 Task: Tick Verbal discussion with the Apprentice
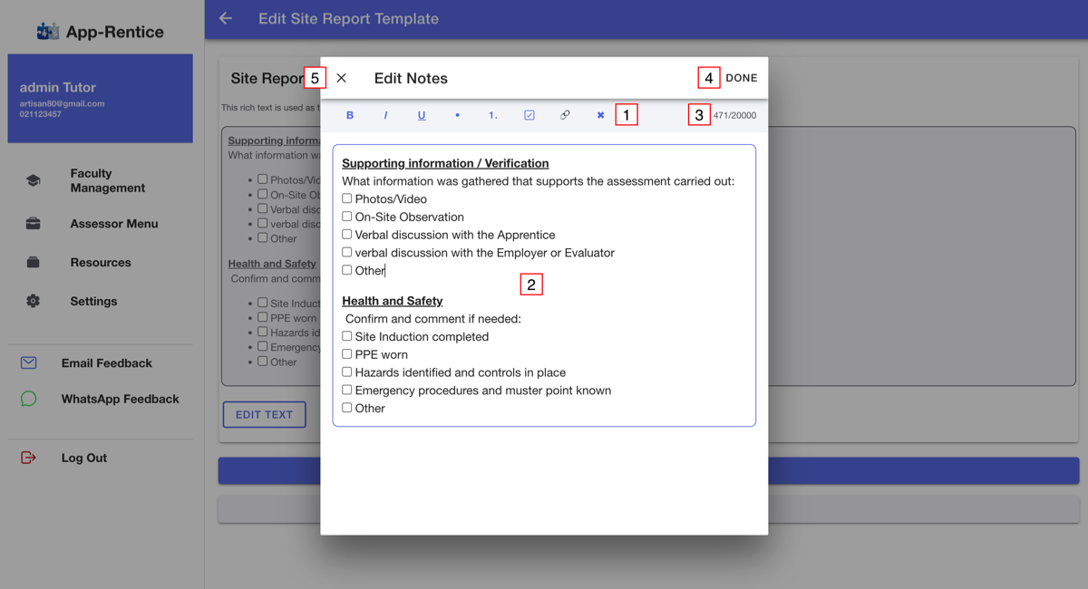[x=346, y=234]
